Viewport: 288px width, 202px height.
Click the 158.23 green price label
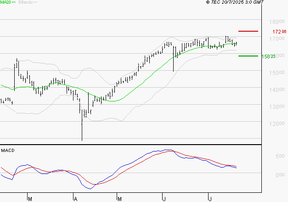[268, 56]
